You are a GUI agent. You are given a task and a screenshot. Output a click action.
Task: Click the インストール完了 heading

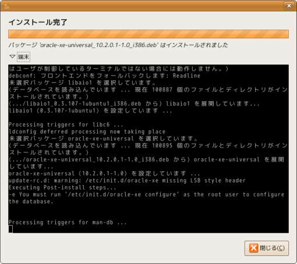38,22
